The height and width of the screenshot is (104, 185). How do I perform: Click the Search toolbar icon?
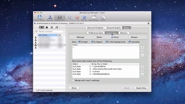[103, 18]
